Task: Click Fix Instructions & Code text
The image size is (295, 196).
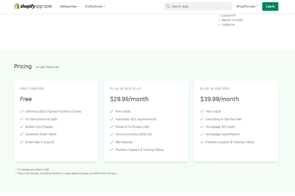Action: click(41, 119)
